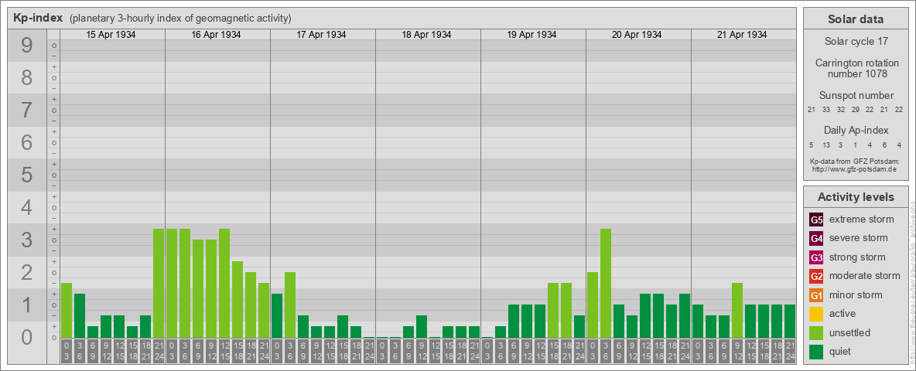Open the gfz-potsdam.de link
Screen dimensions: 916x371
854,169
